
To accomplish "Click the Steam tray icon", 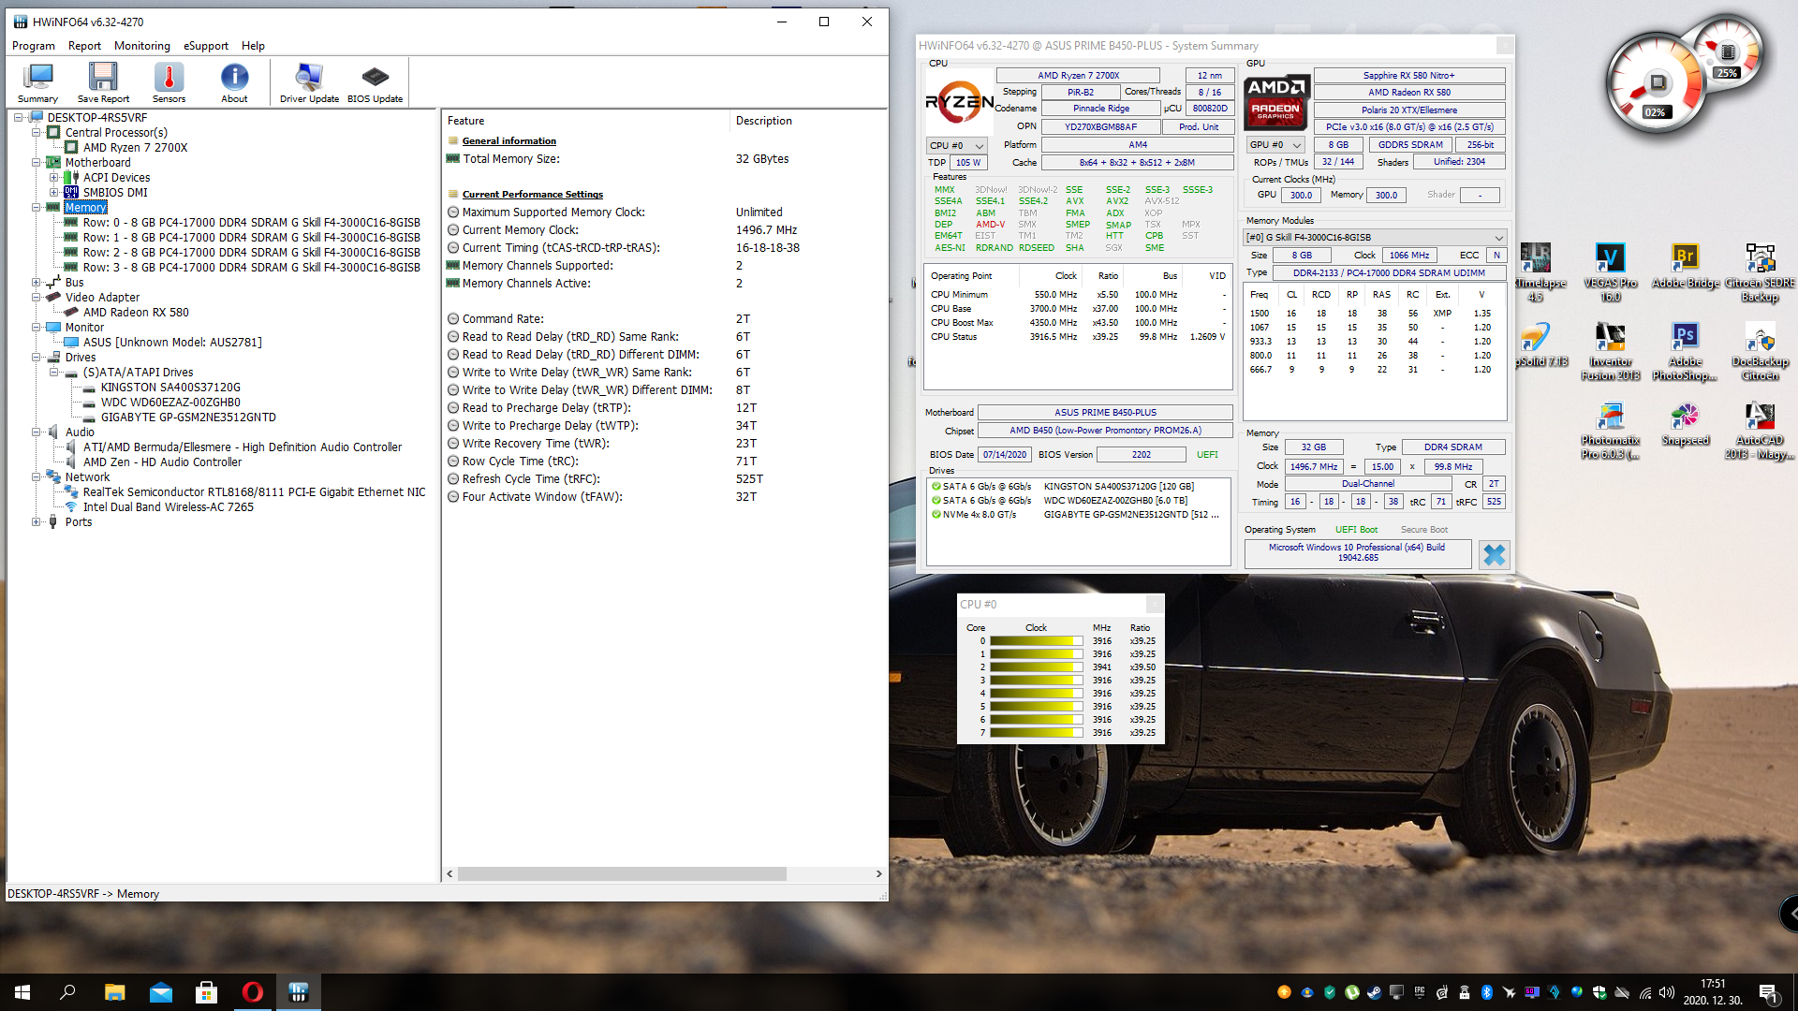I will click(1374, 992).
